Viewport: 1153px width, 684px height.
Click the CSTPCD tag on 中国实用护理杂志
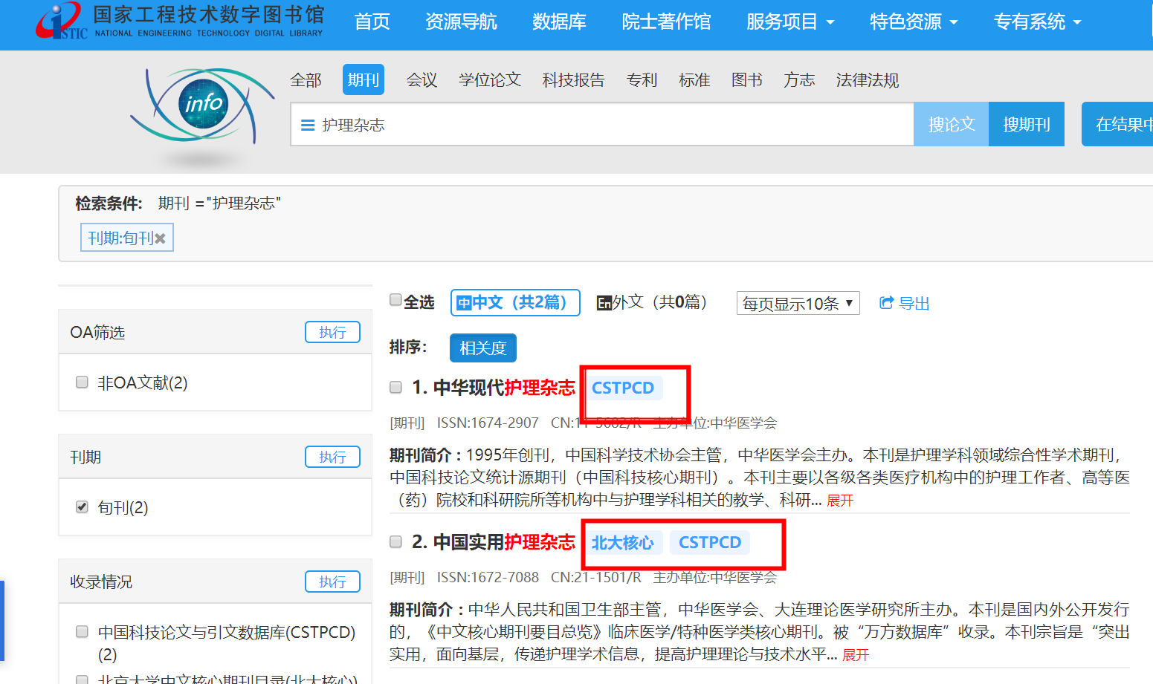tap(710, 542)
